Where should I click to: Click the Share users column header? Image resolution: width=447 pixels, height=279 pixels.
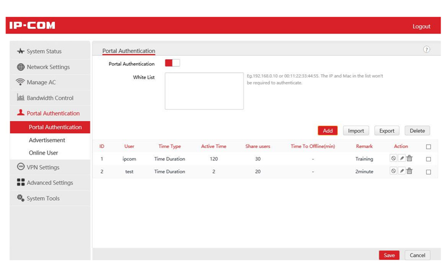click(x=258, y=146)
